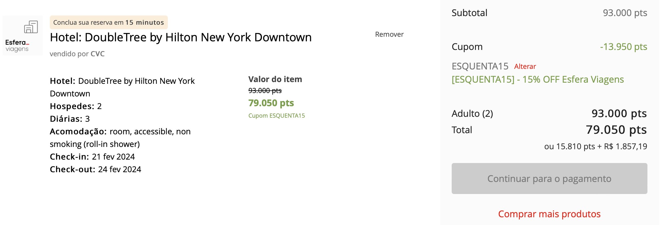Viewport: 665px width, 225px height.
Task: Click the vendido por CVC seller text
Action: click(x=77, y=54)
